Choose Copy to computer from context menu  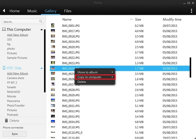coord(95,77)
